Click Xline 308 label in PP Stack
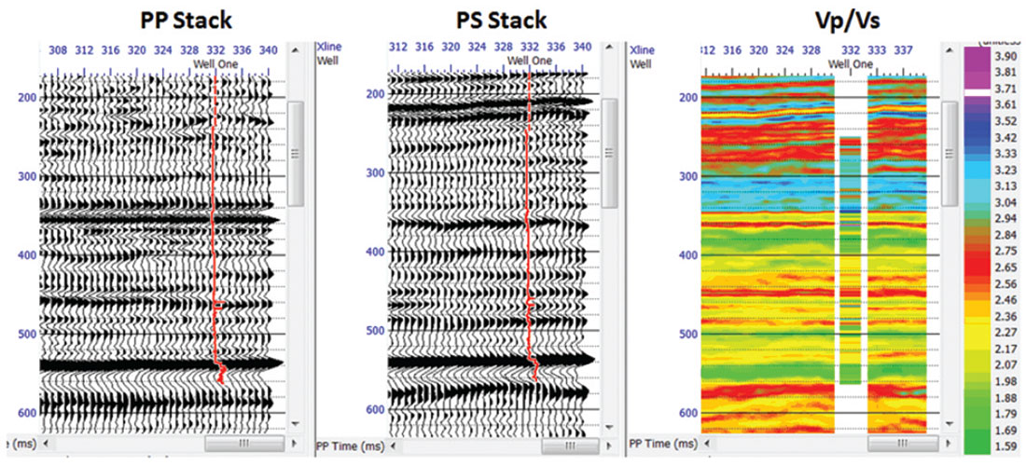This screenshot has height=466, width=1026. tap(58, 49)
